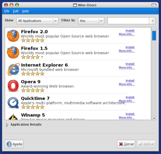Open the File menu

coord(7,11)
